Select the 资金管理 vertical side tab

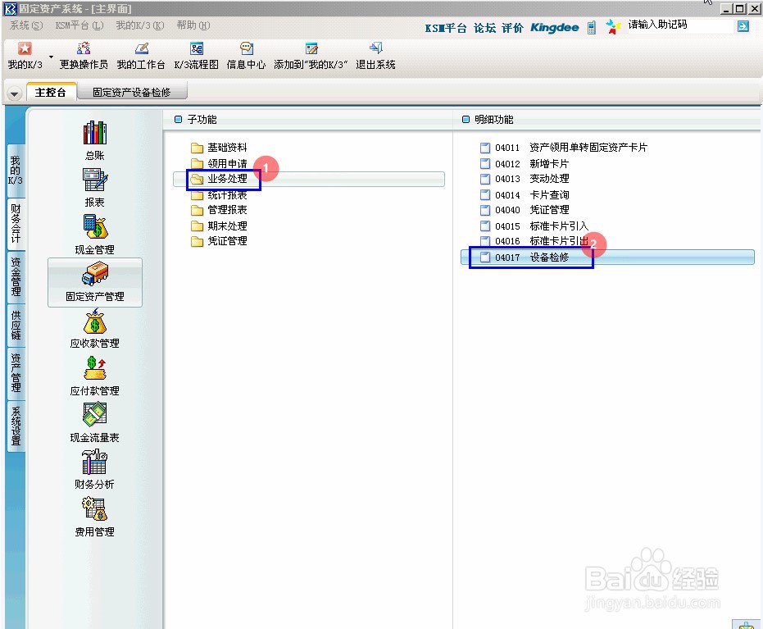16,277
